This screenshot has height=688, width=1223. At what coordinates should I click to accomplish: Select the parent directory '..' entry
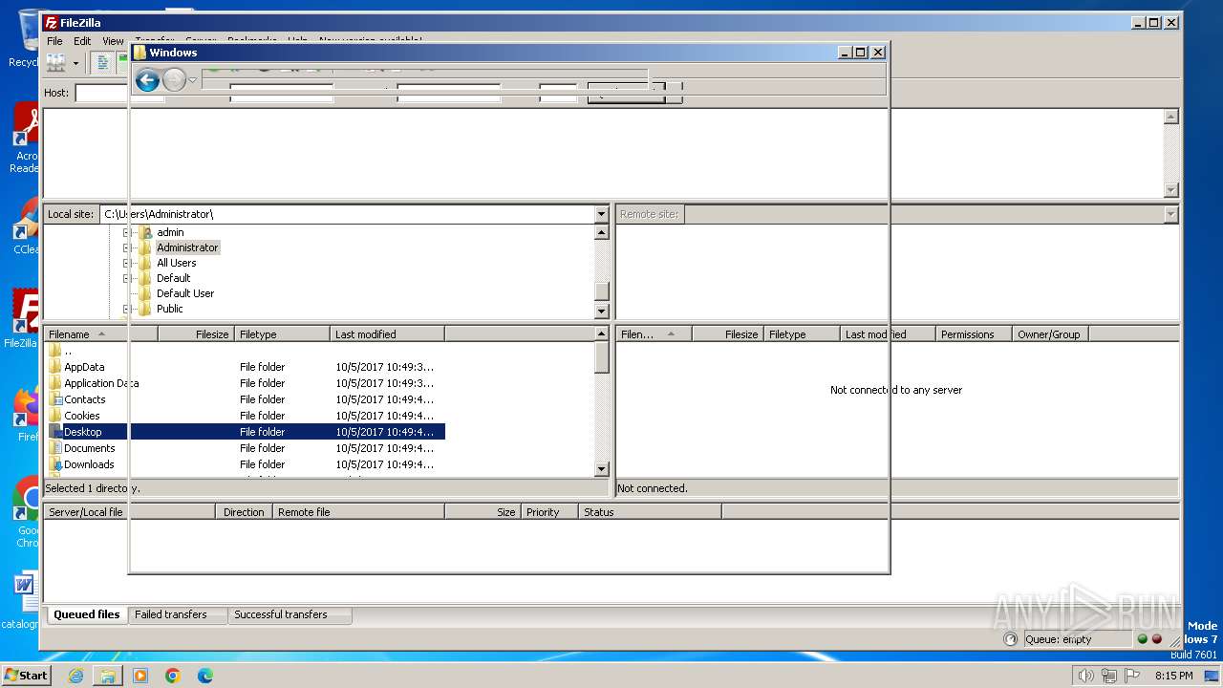245,351
